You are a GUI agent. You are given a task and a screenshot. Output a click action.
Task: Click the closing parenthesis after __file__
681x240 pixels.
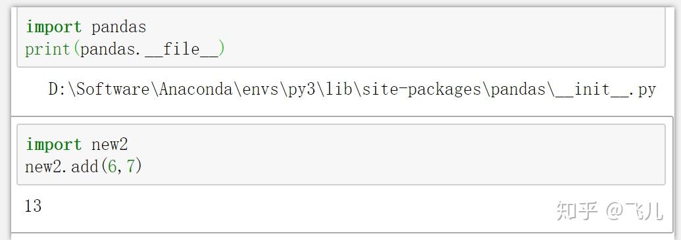[222, 49]
